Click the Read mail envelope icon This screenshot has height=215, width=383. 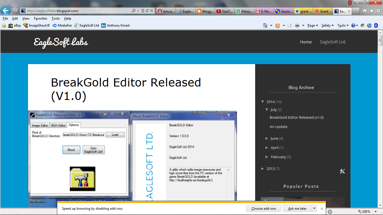pyautogui.click(x=289, y=25)
